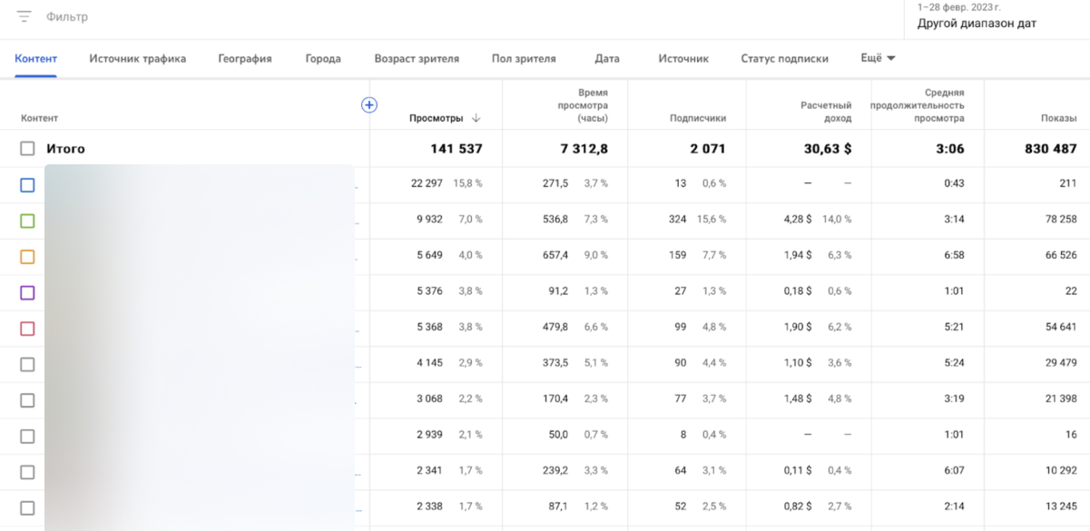Click the total revenue 30,63 $

click(x=827, y=149)
